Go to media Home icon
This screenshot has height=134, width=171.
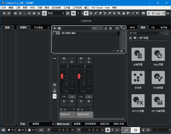[135, 38]
